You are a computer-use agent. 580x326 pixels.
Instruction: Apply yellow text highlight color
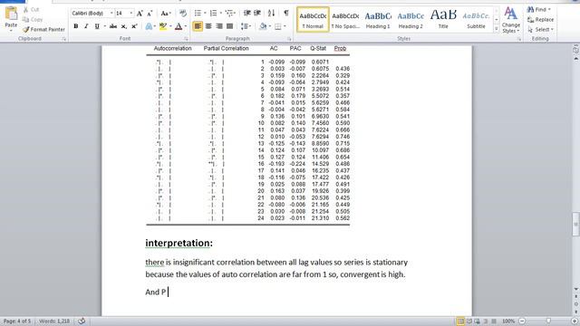[163, 26]
